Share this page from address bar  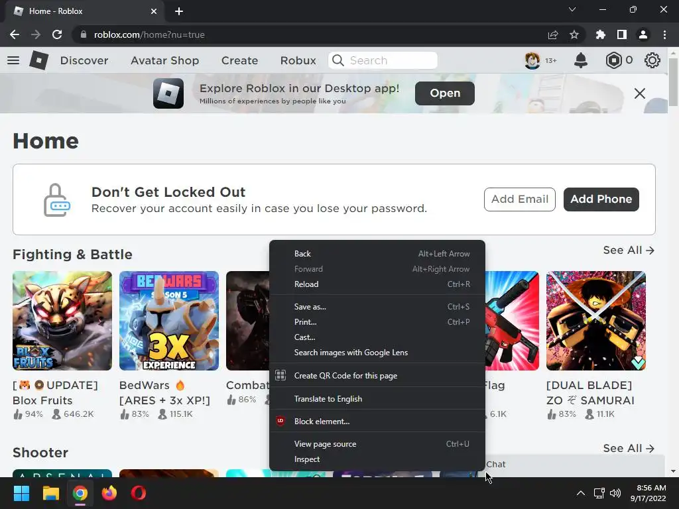553,34
